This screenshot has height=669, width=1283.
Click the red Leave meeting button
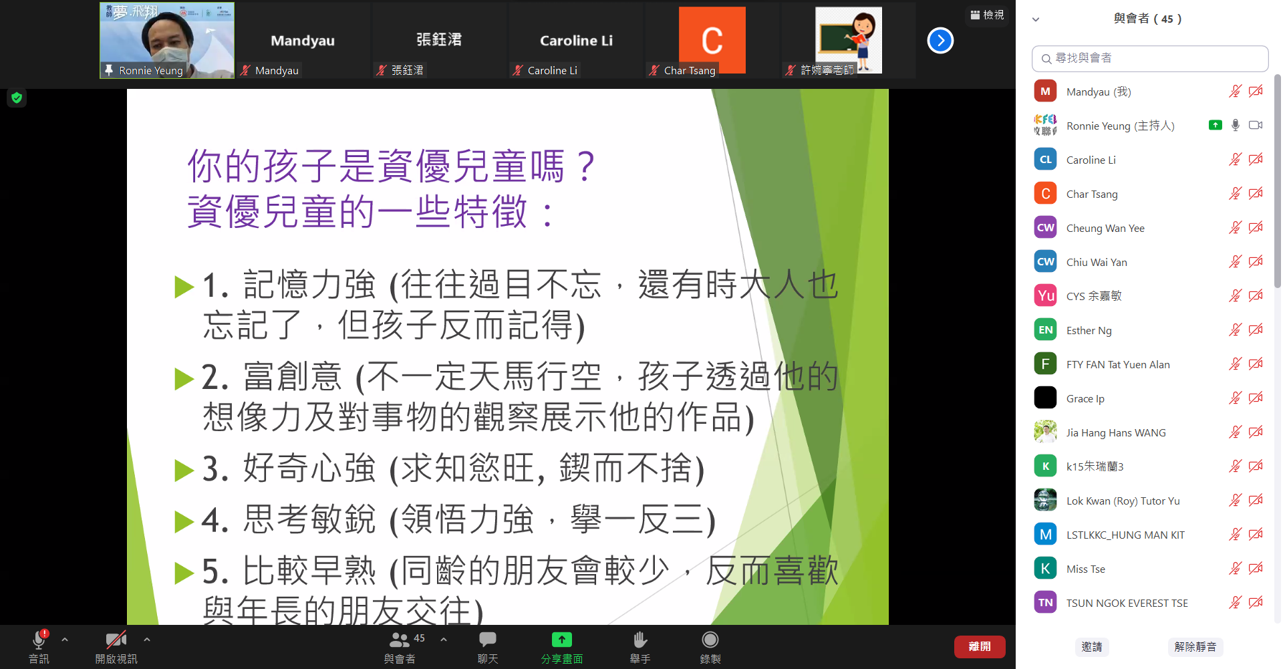pyautogui.click(x=980, y=646)
